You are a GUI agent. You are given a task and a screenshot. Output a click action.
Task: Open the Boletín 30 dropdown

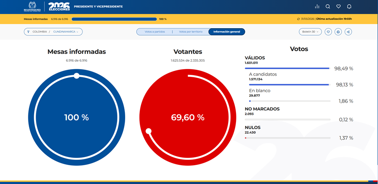tap(310, 32)
